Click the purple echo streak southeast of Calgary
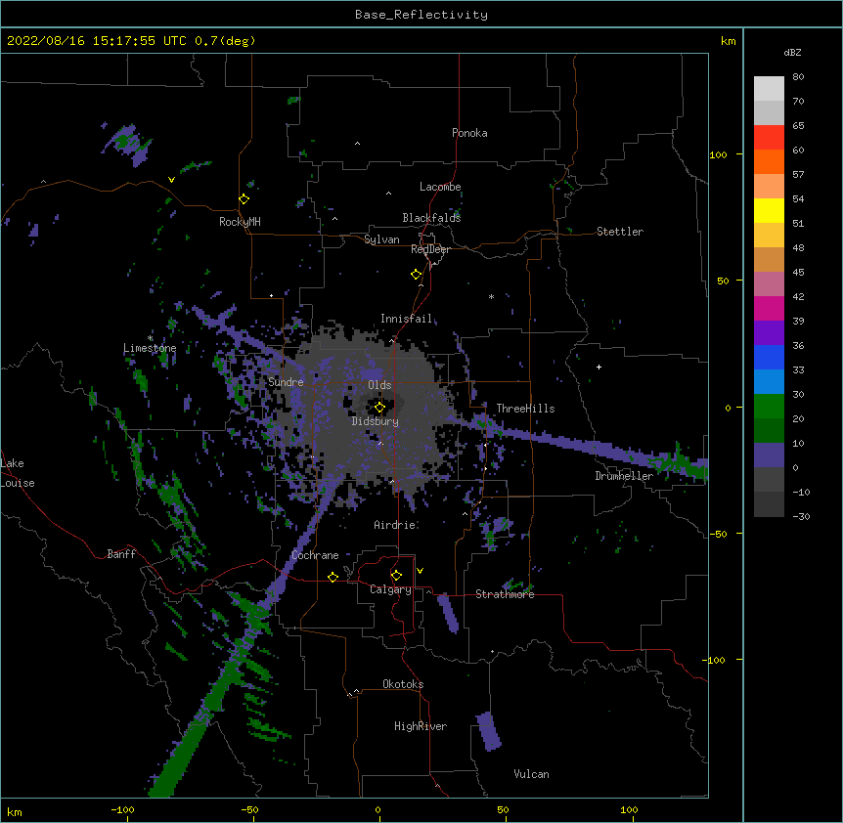 [447, 613]
